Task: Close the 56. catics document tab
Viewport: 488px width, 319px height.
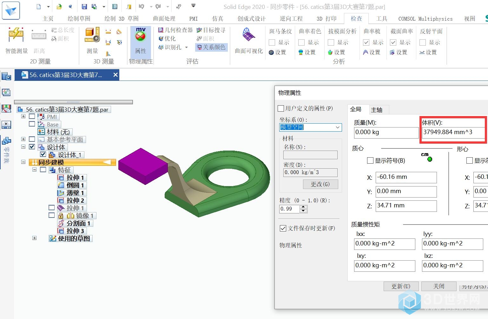Action: click(x=115, y=75)
